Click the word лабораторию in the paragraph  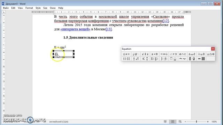[133, 25]
